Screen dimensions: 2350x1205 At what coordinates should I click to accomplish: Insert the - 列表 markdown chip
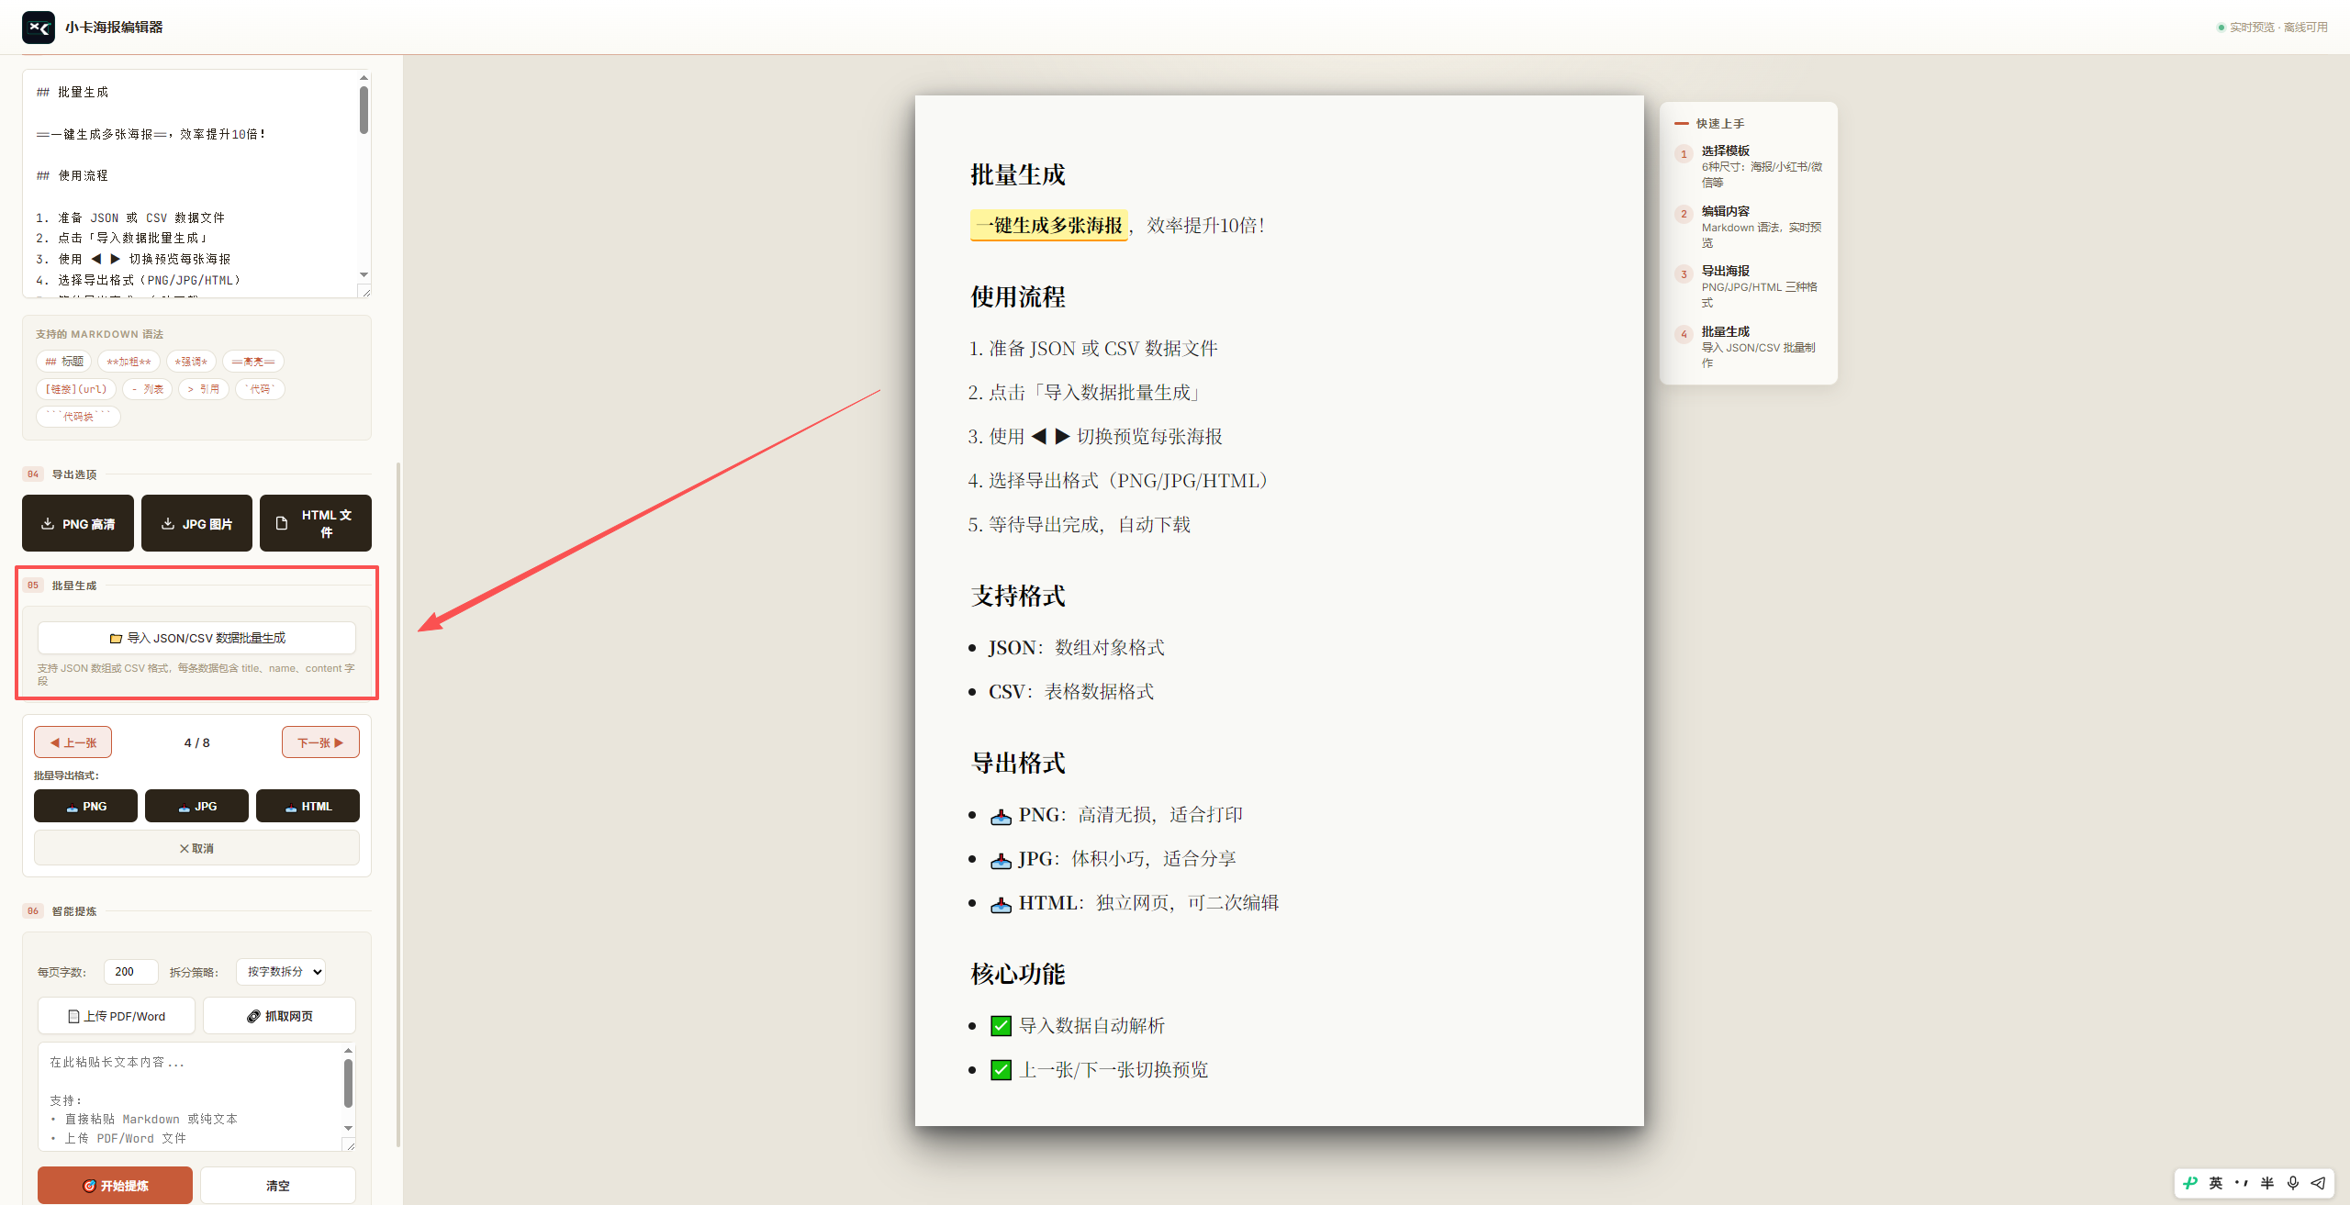coord(148,389)
